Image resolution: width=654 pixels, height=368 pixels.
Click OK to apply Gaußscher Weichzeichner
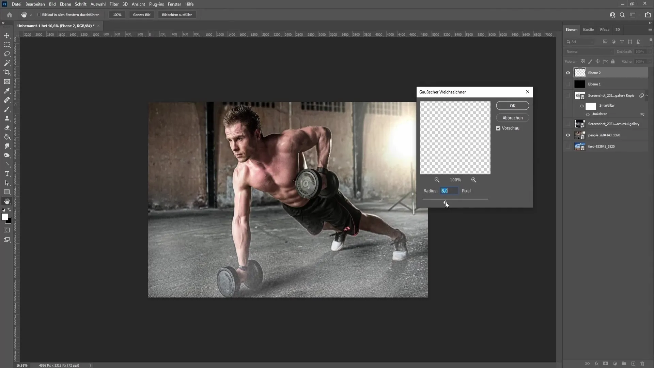pyautogui.click(x=513, y=105)
